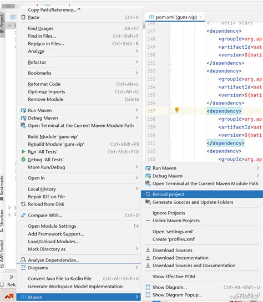Open the Structure tool window sidebar button

point(2,220)
